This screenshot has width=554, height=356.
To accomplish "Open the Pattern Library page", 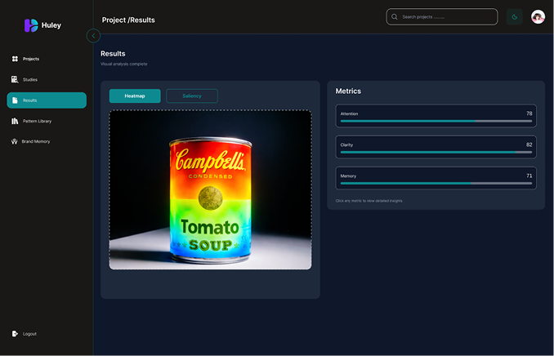I will 37,121.
